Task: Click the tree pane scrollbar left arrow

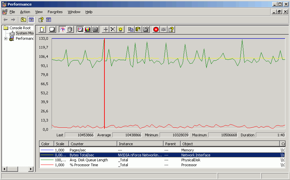Action: (5, 169)
